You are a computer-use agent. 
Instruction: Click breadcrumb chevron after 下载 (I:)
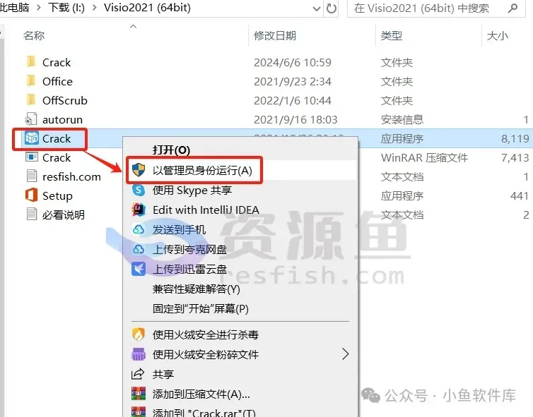point(94,8)
